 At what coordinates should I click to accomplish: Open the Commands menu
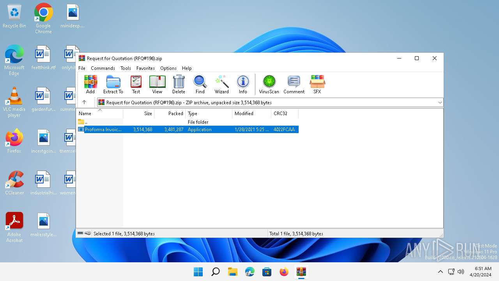(103, 68)
